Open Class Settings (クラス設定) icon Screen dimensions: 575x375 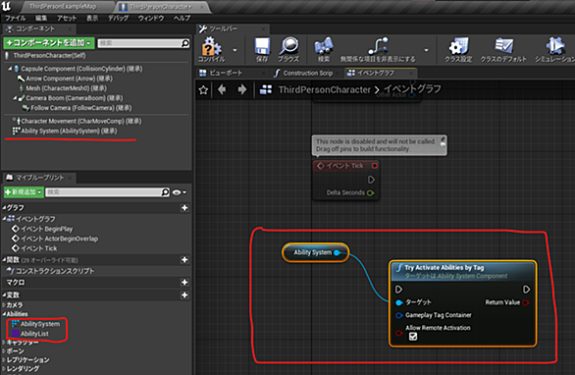click(458, 46)
